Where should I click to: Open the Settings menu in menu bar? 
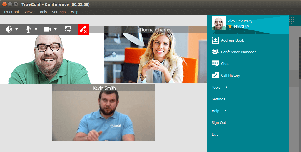(58, 12)
